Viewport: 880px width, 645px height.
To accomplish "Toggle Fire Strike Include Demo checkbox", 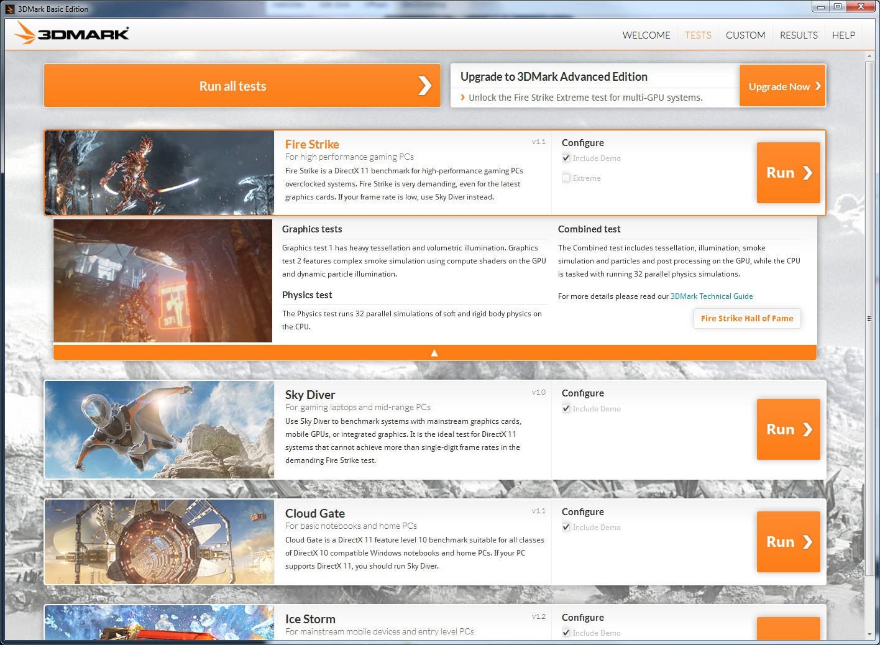I will click(x=566, y=158).
